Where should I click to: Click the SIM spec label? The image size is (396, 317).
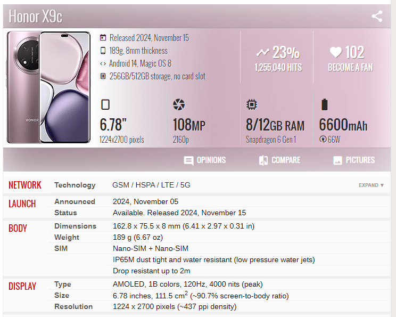[61, 248]
